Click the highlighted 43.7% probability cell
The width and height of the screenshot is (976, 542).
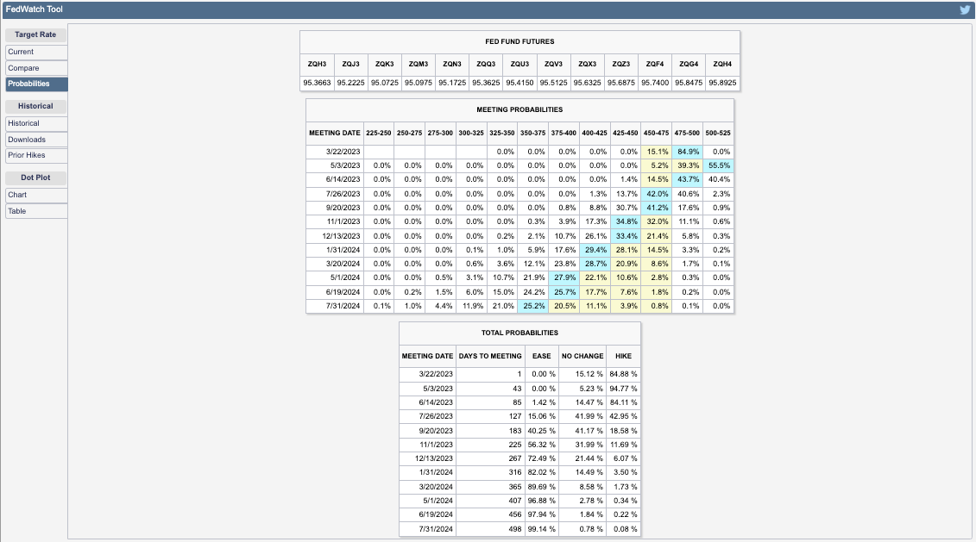[687, 179]
